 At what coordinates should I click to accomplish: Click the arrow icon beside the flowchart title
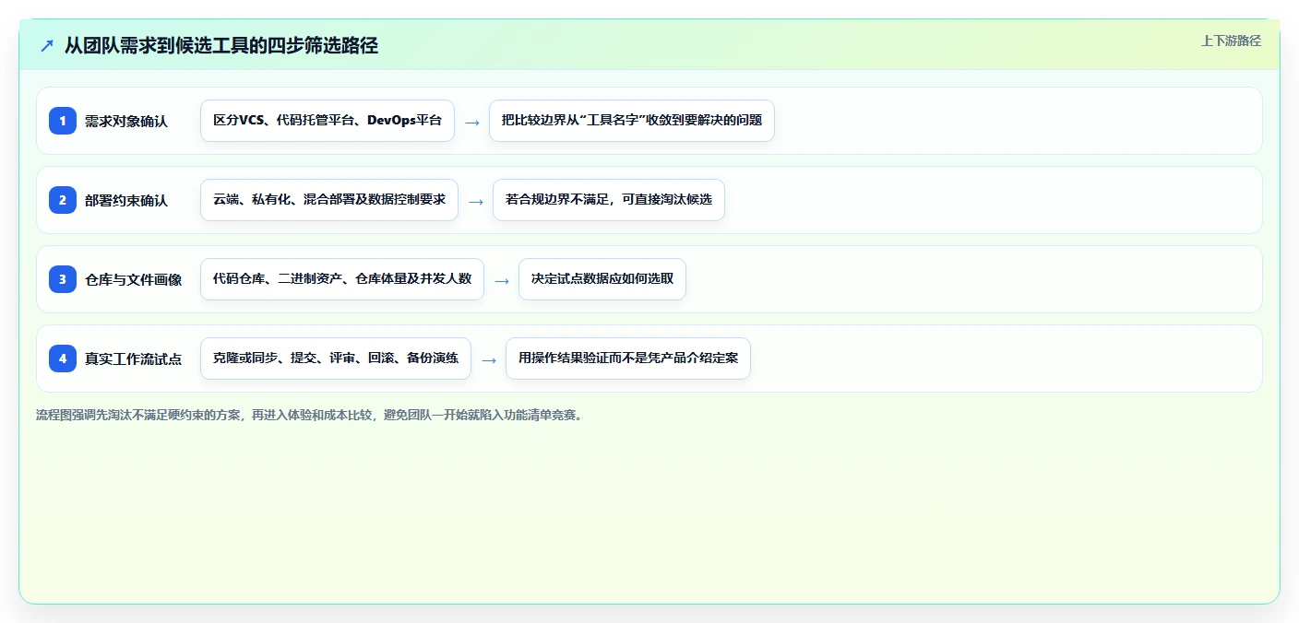(x=47, y=45)
